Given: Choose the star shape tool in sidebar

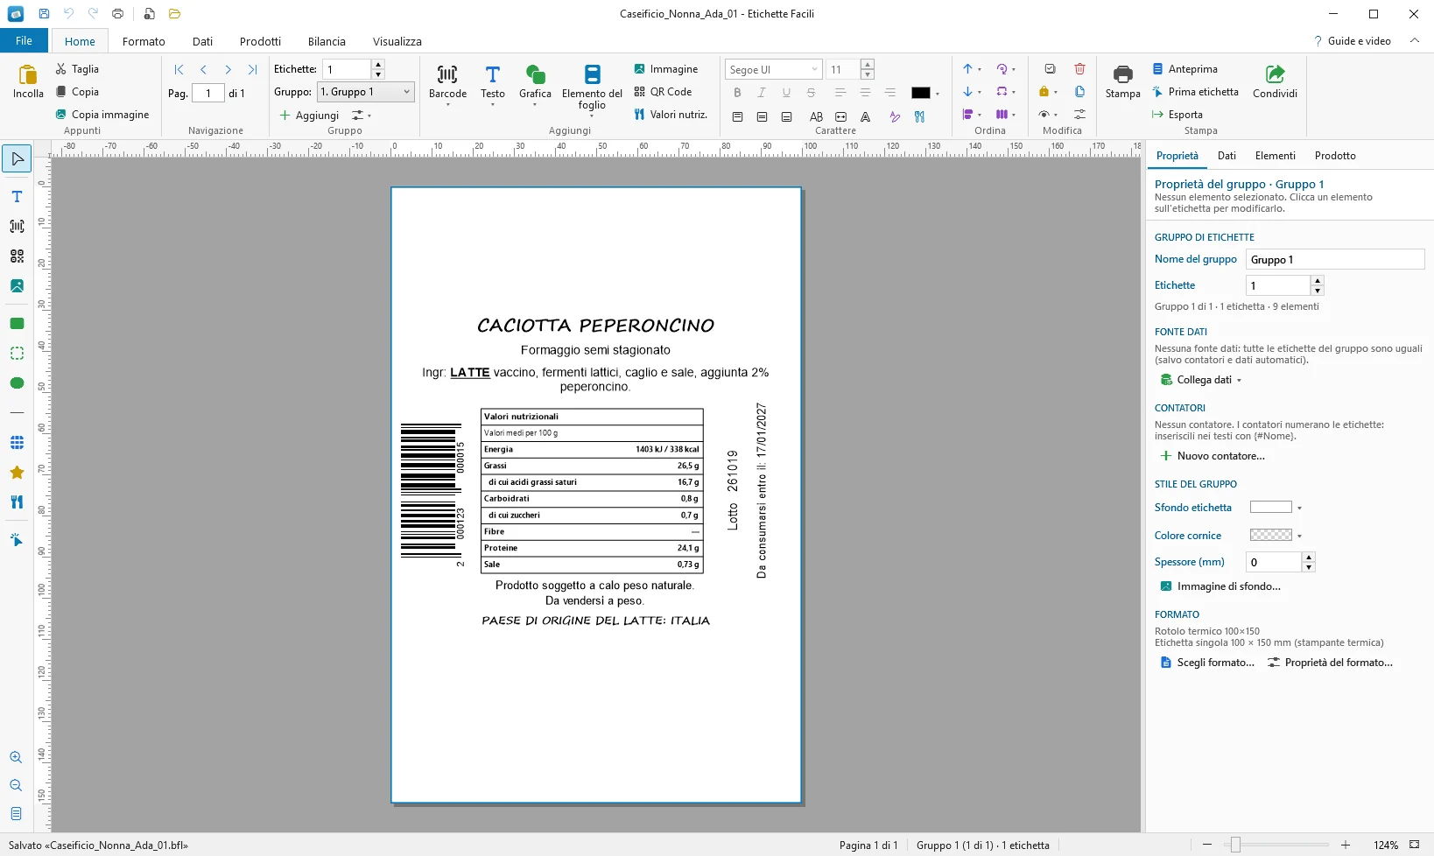Looking at the screenshot, I should tap(17, 473).
